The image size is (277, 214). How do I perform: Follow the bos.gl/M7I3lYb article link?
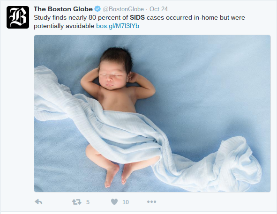click(118, 26)
